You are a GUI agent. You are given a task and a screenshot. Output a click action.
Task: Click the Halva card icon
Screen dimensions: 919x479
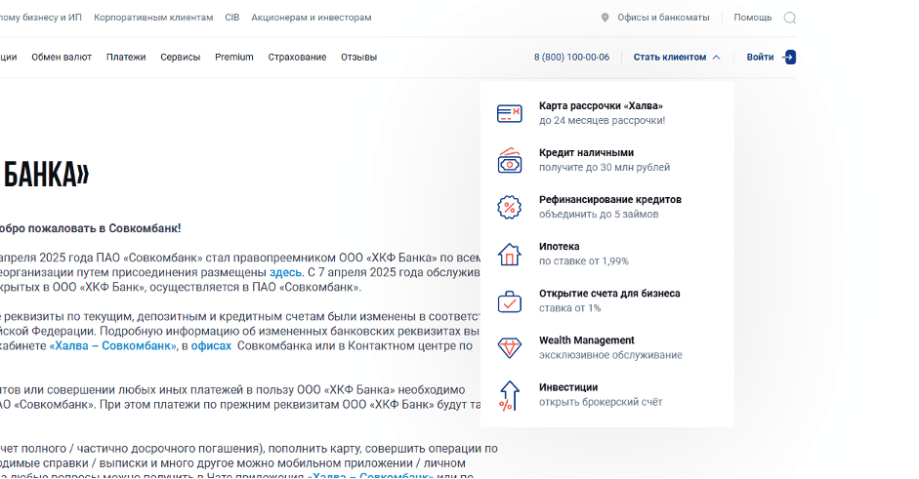510,113
